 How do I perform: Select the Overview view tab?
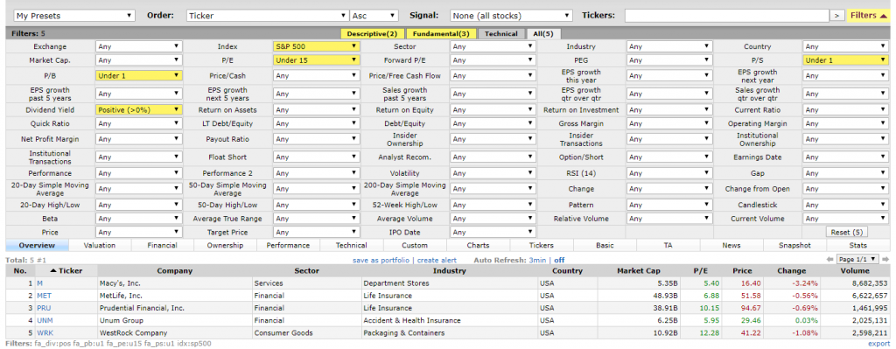(37, 246)
